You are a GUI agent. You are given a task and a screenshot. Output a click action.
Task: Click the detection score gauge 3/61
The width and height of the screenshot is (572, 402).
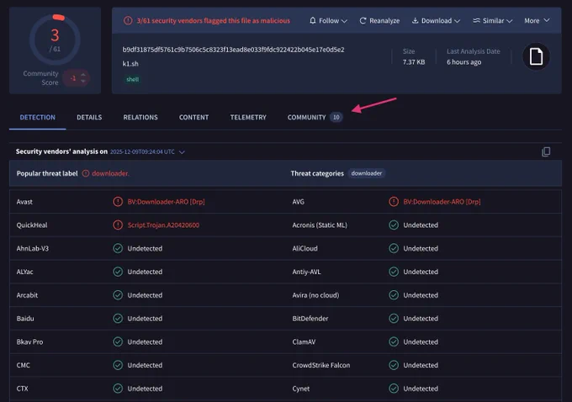coord(55,40)
